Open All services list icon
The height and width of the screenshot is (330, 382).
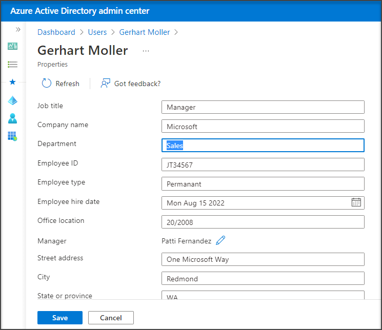point(13,65)
